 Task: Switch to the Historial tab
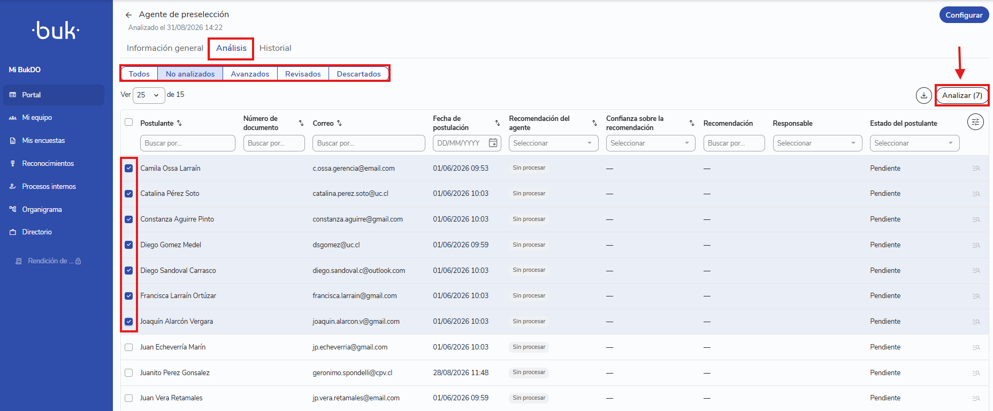(x=275, y=48)
